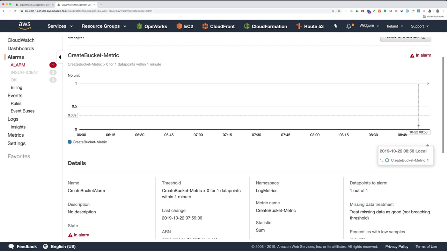Open the OpsWorks shortcut icon

coord(139,26)
